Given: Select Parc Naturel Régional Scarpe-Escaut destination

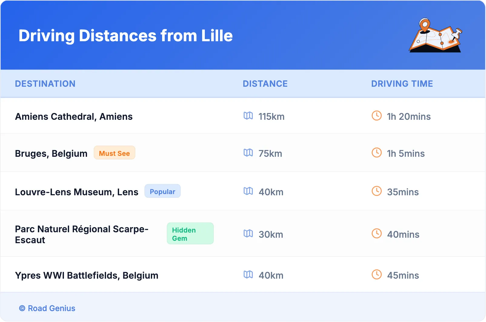Looking at the screenshot, I should [x=82, y=234].
